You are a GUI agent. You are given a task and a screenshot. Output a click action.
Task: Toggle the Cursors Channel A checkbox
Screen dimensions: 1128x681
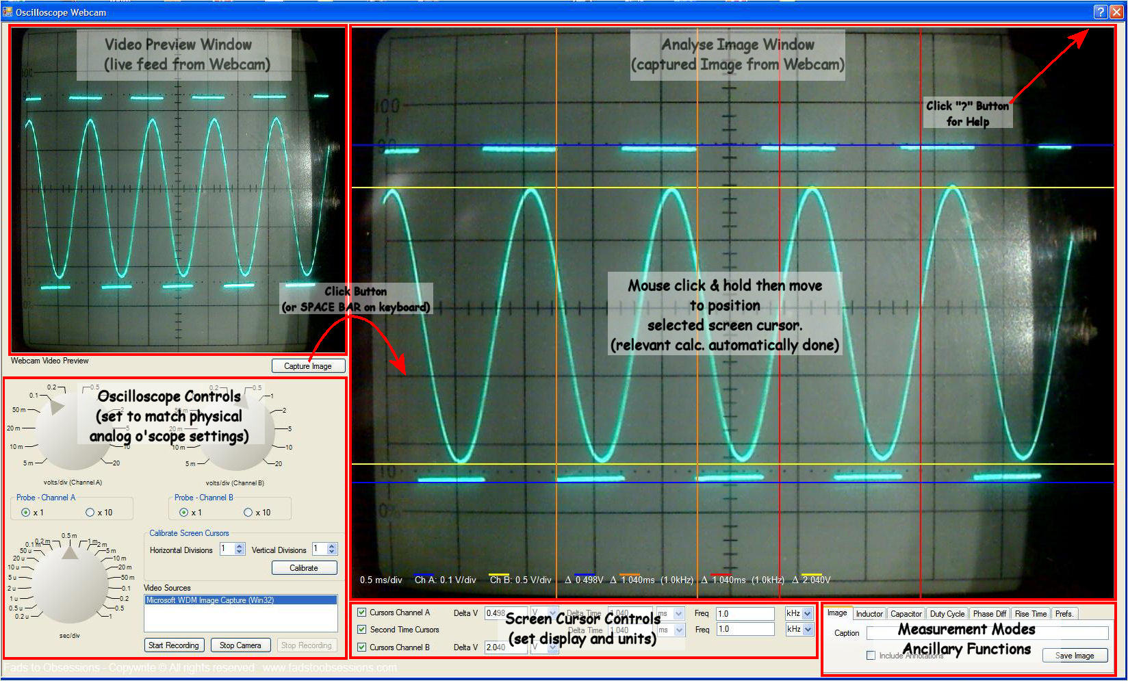(x=362, y=613)
